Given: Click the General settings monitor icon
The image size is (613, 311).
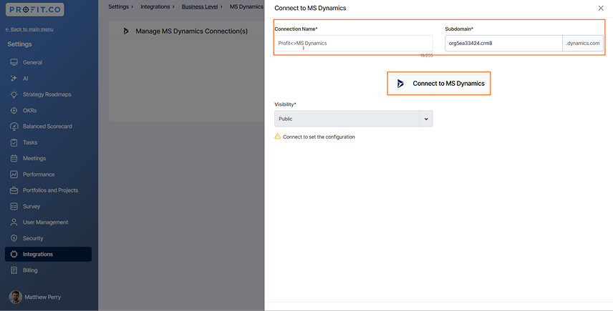Looking at the screenshot, I should coord(14,62).
